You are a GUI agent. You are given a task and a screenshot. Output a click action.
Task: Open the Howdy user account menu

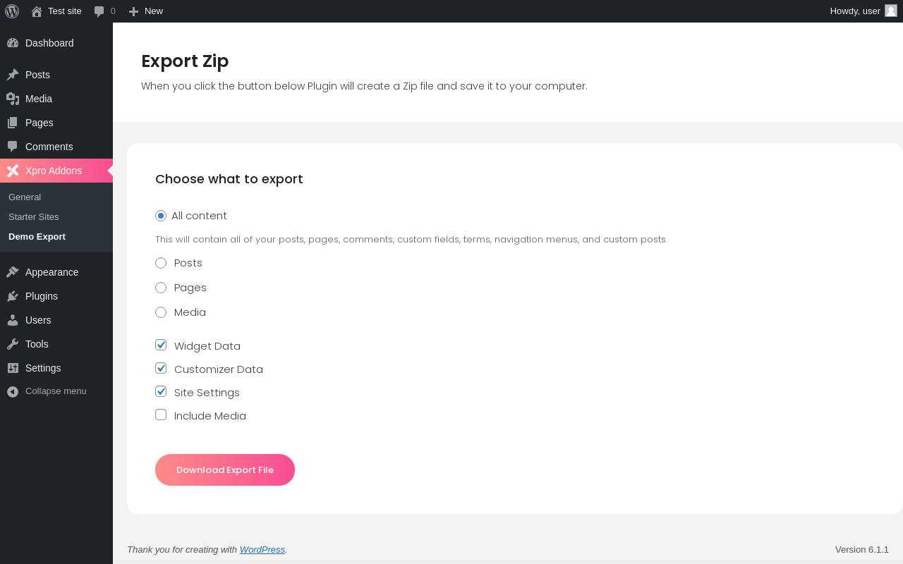[x=854, y=11]
